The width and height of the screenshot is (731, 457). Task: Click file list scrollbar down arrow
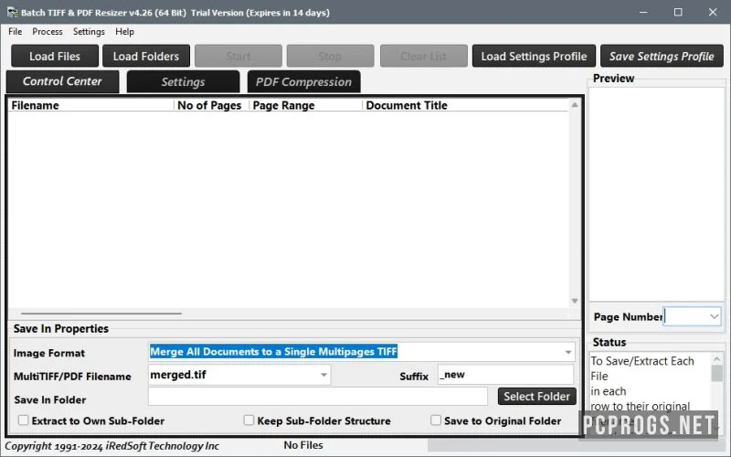575,301
